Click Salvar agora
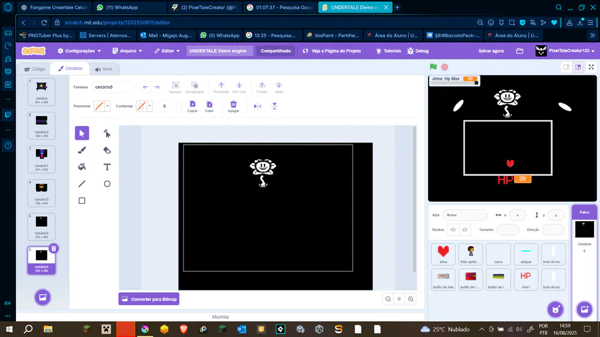 (491, 51)
